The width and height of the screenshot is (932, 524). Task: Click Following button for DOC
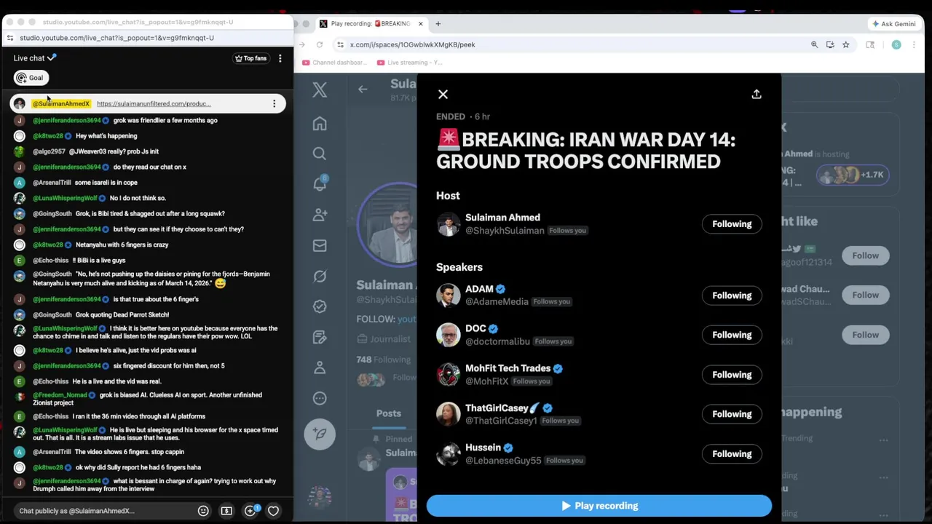pyautogui.click(x=732, y=335)
